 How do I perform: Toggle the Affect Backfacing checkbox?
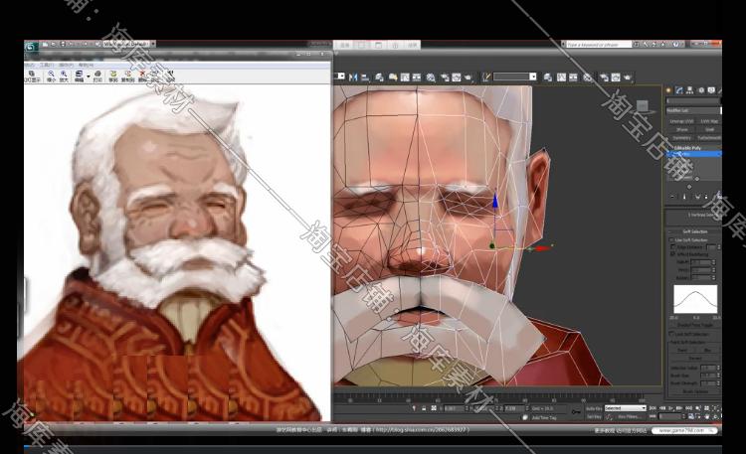coord(672,254)
